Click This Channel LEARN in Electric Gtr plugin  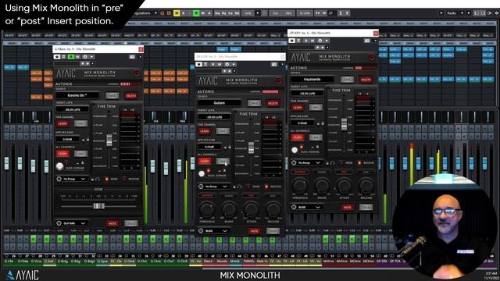[62, 123]
